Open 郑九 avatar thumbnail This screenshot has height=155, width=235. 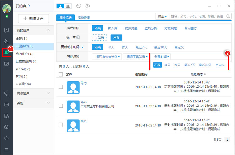point(73,107)
